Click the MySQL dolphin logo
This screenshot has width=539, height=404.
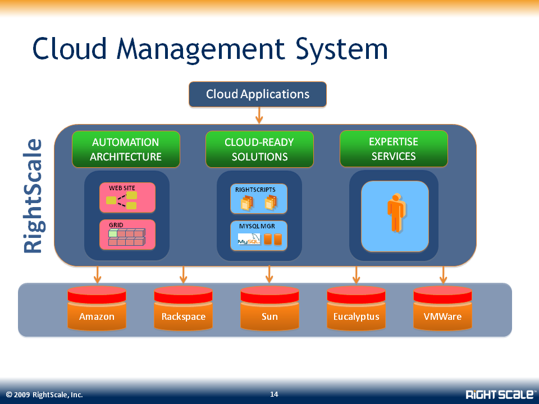249,239
